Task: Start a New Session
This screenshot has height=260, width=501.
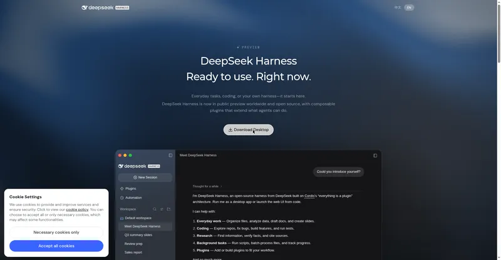Action: (145, 177)
